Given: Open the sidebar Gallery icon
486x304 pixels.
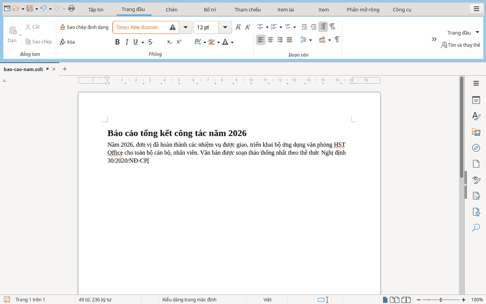Looking at the screenshot, I should (476, 132).
